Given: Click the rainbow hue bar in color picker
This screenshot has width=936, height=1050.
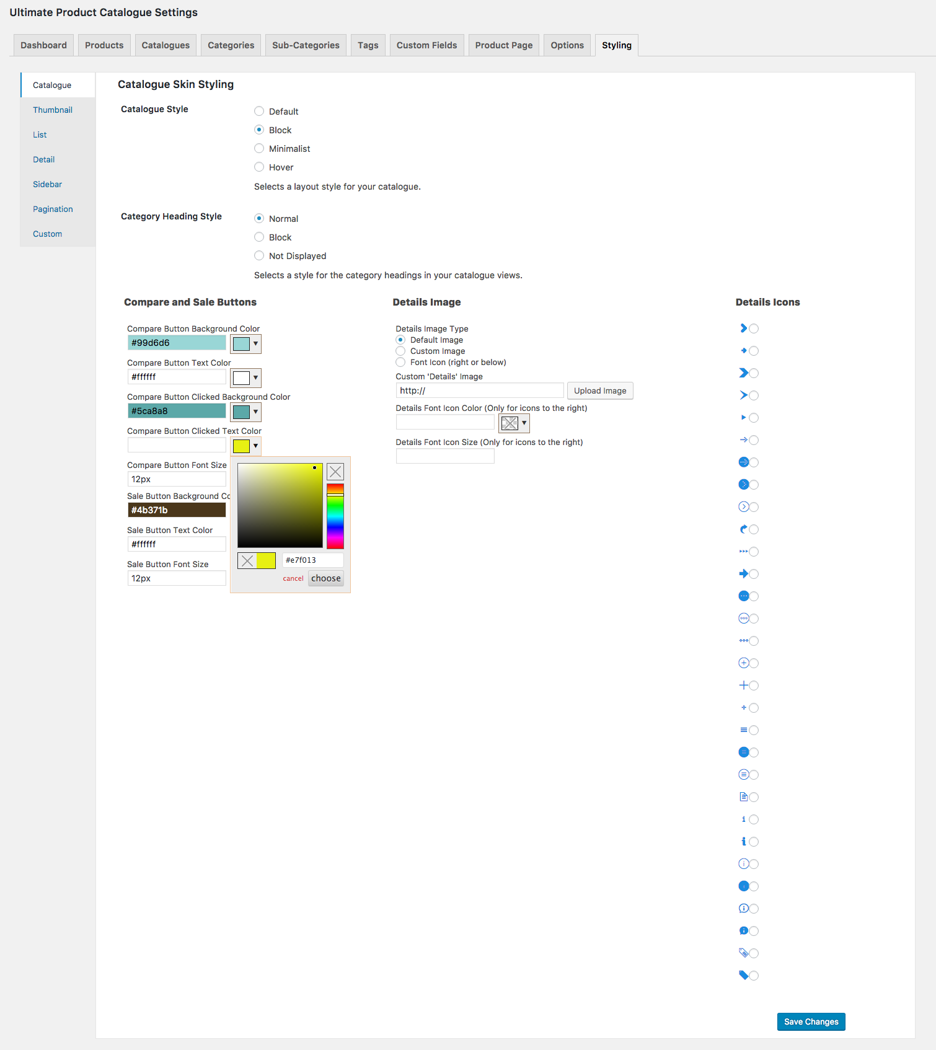Looking at the screenshot, I should 335,517.
